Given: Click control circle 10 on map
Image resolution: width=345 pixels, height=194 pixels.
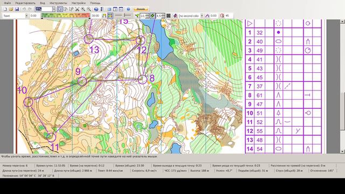Looking at the screenshot, I should 28,102.
